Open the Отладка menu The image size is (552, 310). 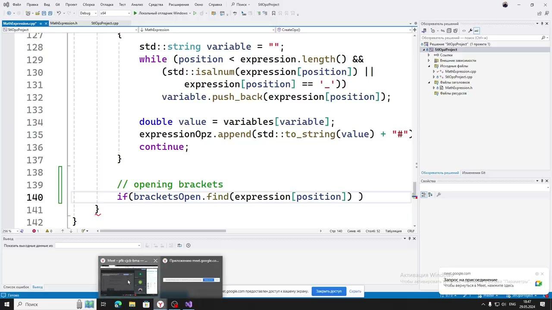107,4
